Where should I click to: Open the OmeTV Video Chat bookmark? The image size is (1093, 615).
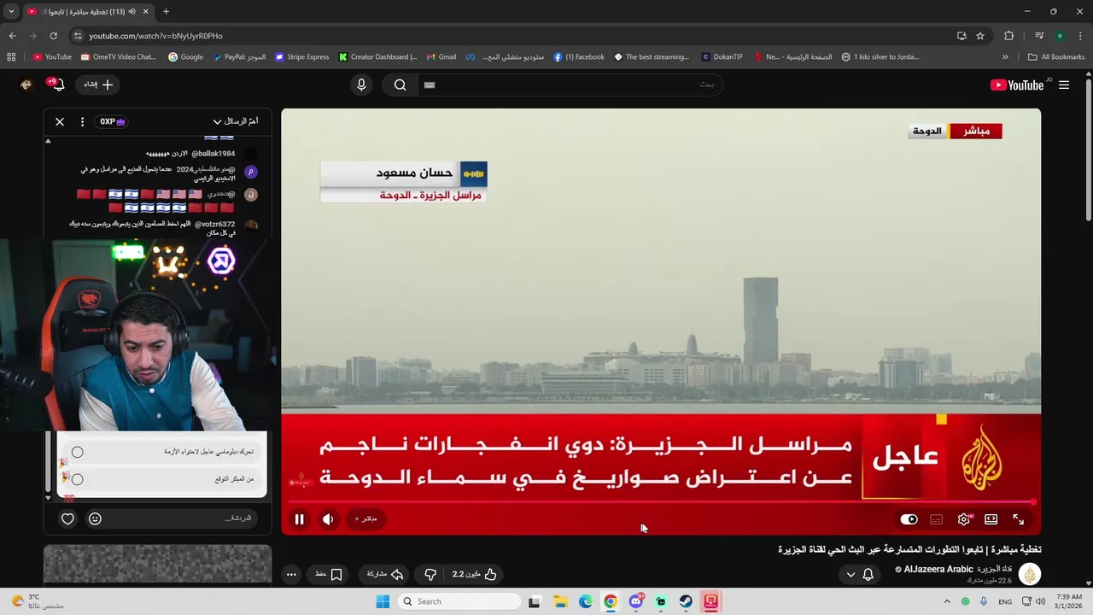tap(119, 57)
